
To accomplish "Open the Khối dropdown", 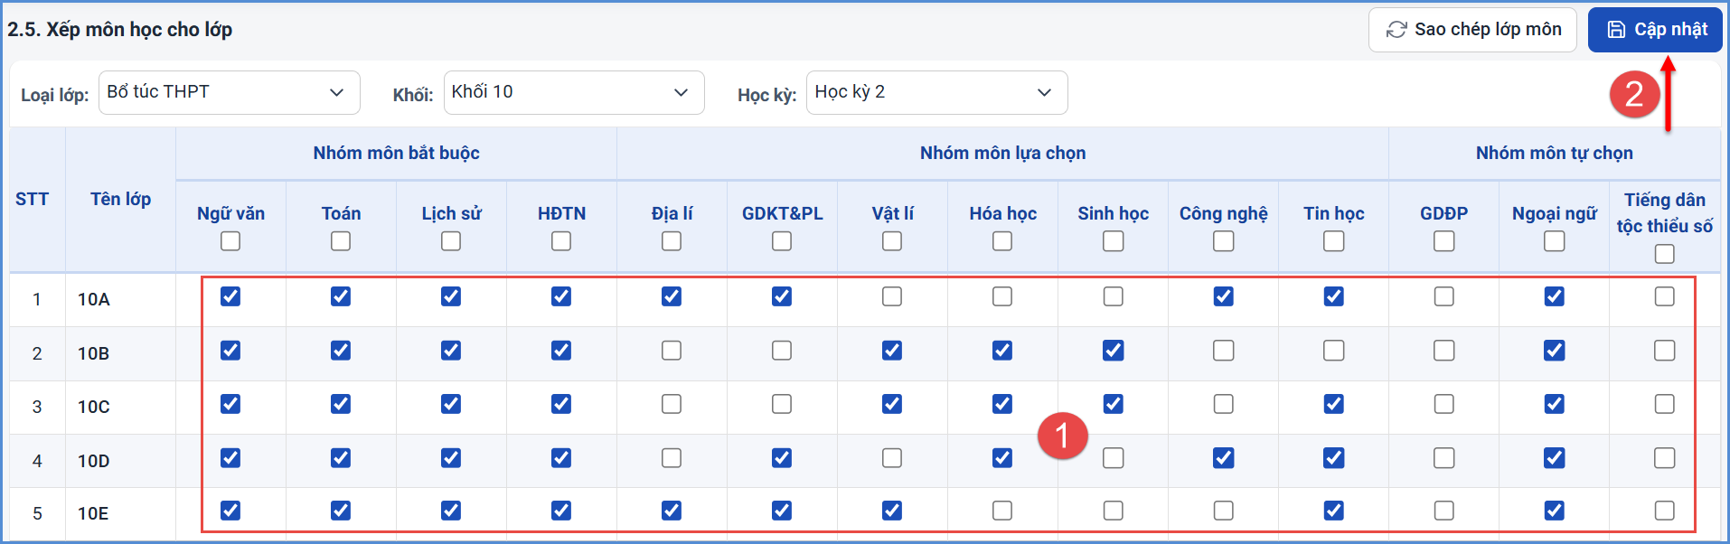I will pyautogui.click(x=574, y=92).
